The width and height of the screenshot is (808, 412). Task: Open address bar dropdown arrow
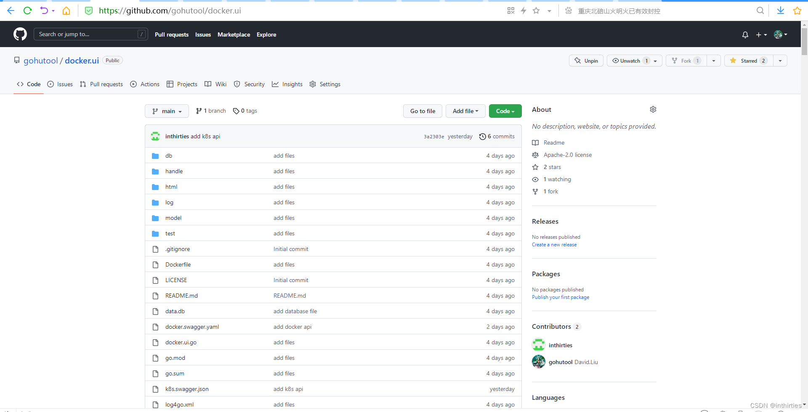(x=549, y=11)
